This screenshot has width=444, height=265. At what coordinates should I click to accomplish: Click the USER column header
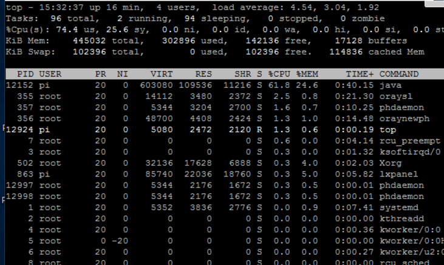50,74
